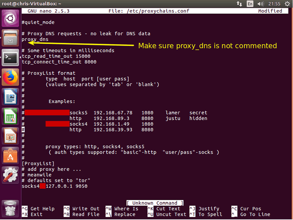Click the 192.168.39.93 example address
Image resolution: width=293 pixels, height=220 pixels.
click(113, 129)
